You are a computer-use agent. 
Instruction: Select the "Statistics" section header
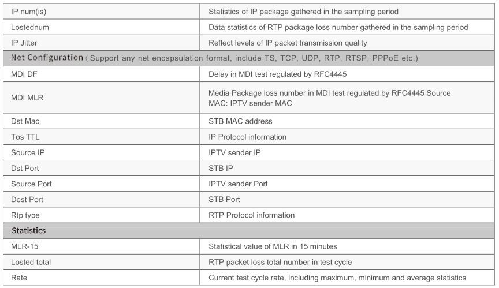point(29,231)
